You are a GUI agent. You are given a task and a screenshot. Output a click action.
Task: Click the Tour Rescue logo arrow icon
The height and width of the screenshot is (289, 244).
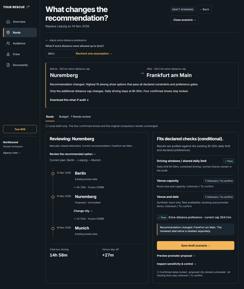(28, 7)
